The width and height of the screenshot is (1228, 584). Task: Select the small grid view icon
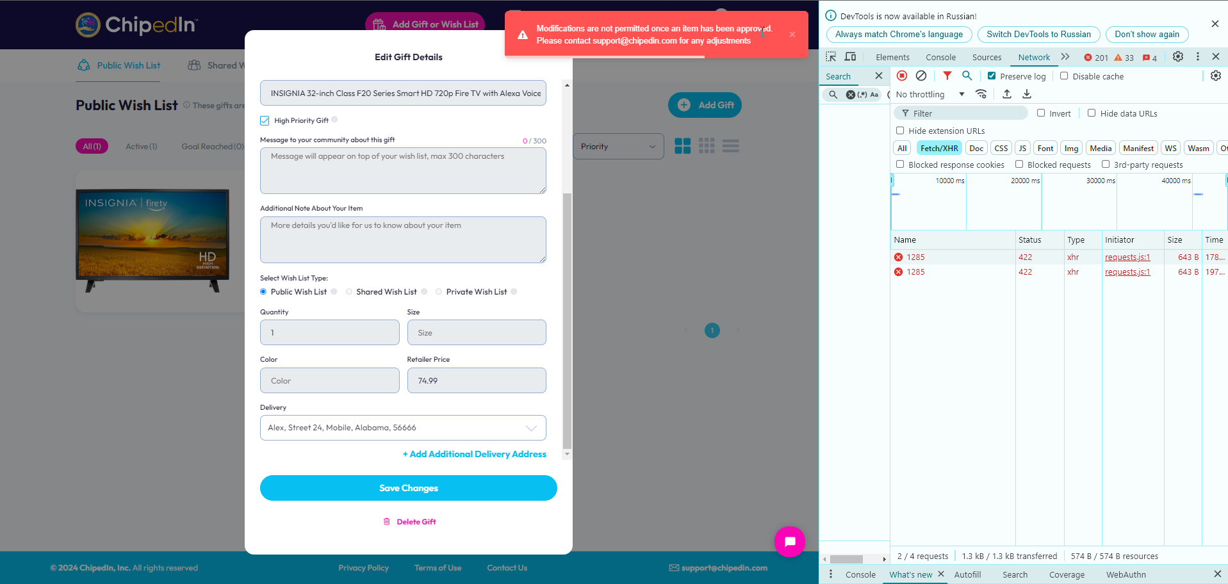click(707, 146)
